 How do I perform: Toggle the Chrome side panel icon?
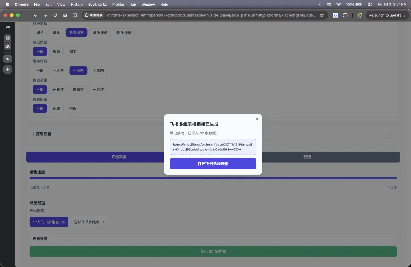[75, 15]
